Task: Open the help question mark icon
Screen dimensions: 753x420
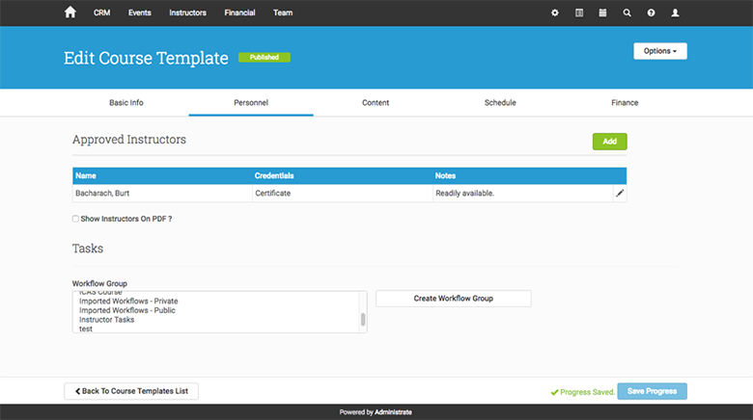Action: coord(651,13)
